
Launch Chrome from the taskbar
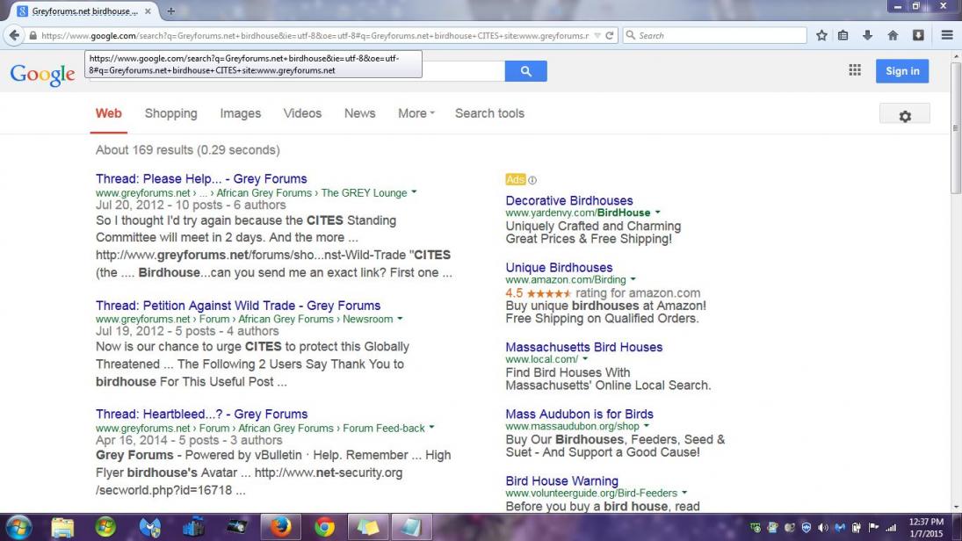click(324, 527)
